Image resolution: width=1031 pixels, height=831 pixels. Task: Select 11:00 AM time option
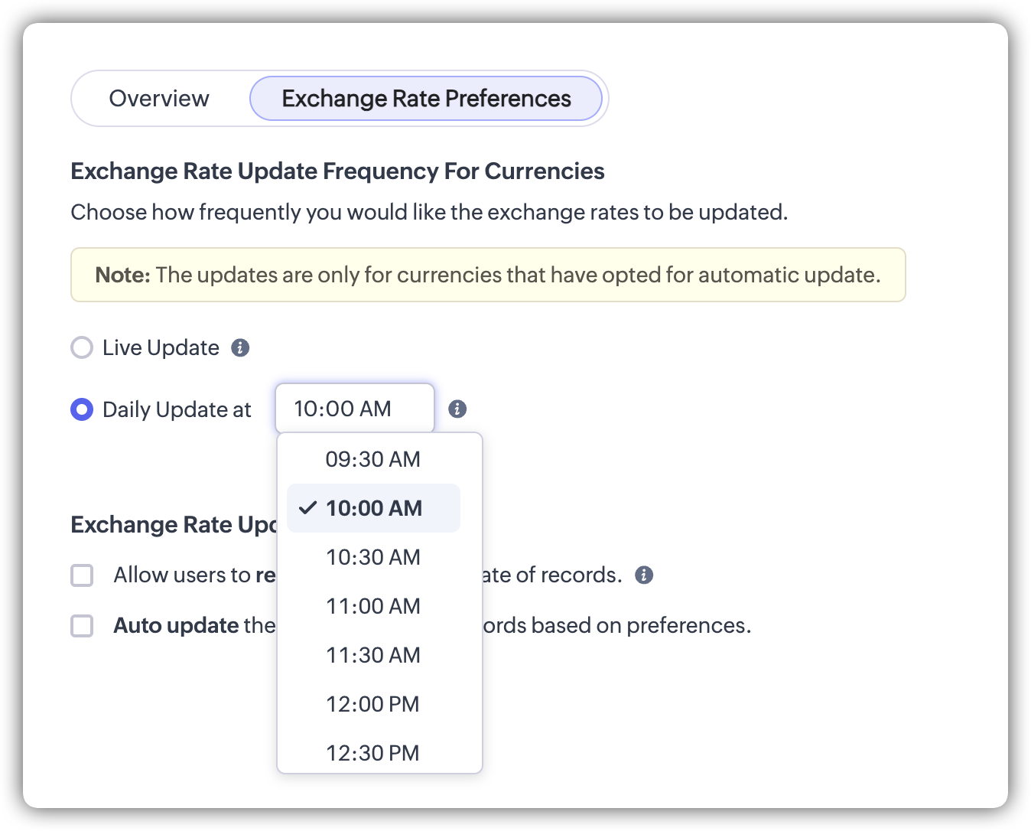click(x=373, y=606)
